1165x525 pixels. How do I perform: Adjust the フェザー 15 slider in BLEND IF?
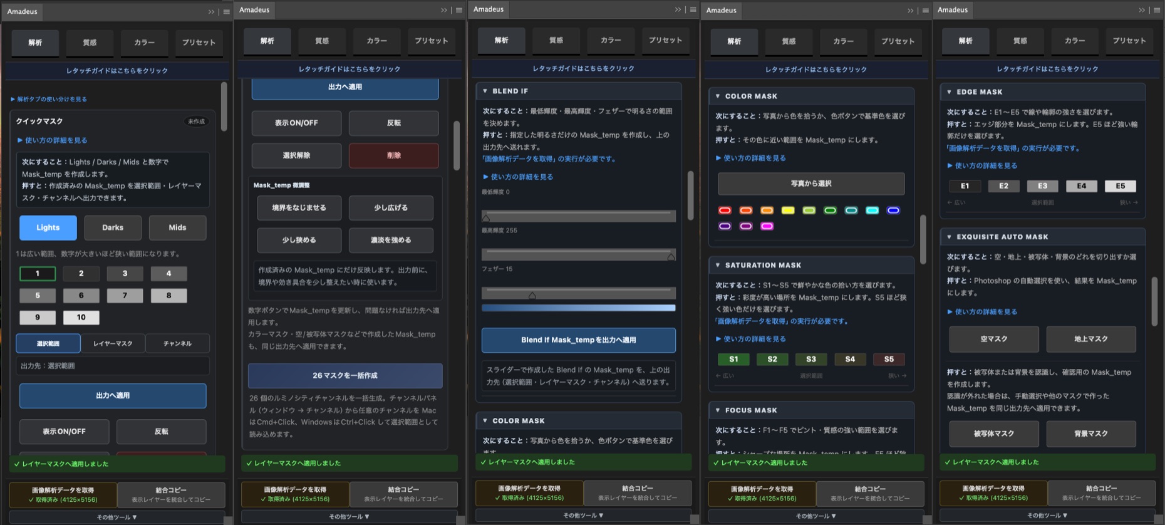(579, 293)
